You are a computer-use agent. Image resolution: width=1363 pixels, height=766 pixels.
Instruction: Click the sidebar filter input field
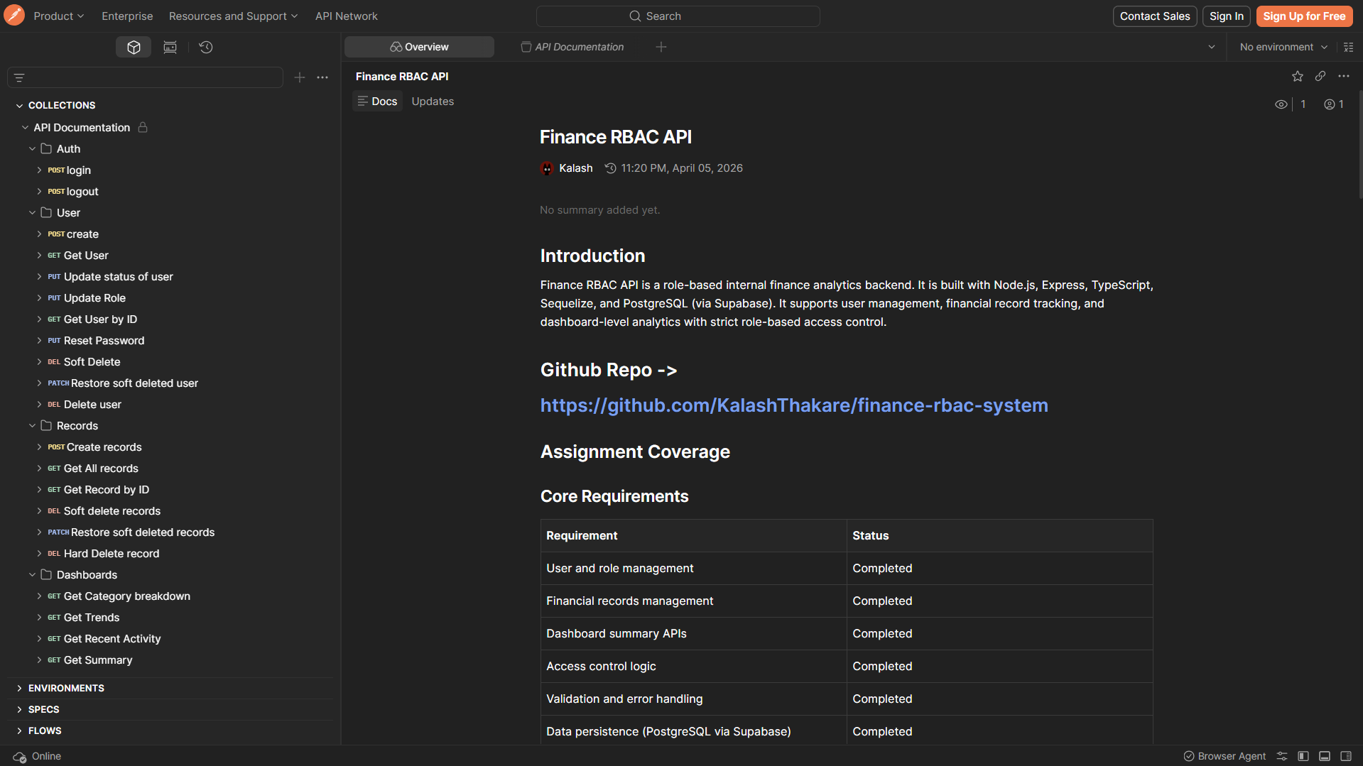tap(146, 77)
